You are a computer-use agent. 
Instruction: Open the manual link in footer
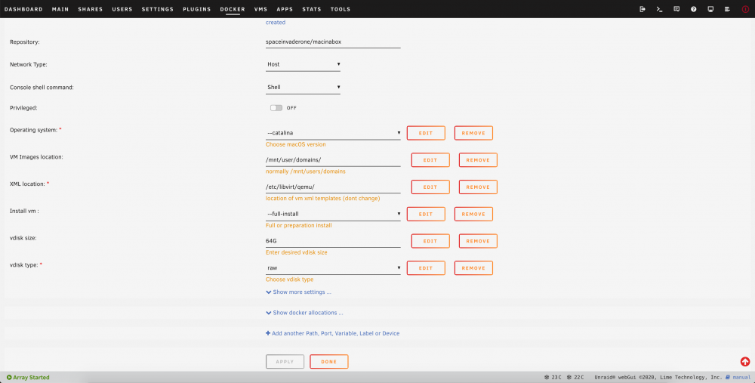[x=741, y=377]
